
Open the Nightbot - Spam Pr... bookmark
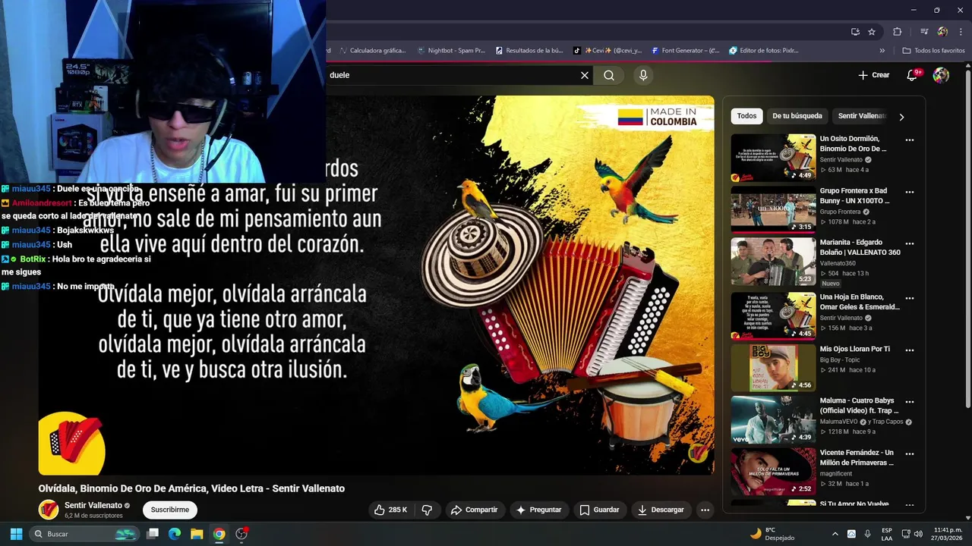(x=451, y=51)
